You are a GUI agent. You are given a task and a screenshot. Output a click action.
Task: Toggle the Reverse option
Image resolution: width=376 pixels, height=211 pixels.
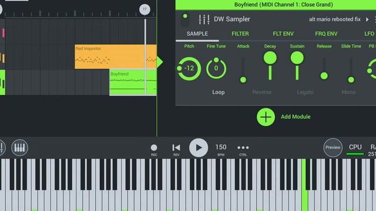[x=262, y=92]
